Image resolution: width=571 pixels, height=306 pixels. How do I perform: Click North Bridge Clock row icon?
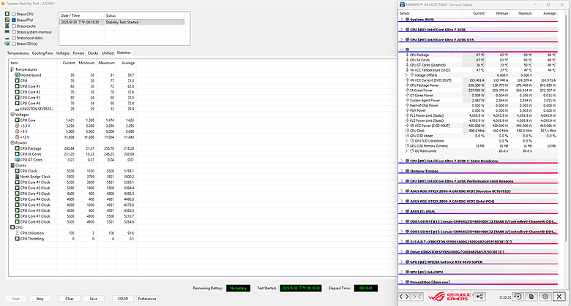click(17, 177)
